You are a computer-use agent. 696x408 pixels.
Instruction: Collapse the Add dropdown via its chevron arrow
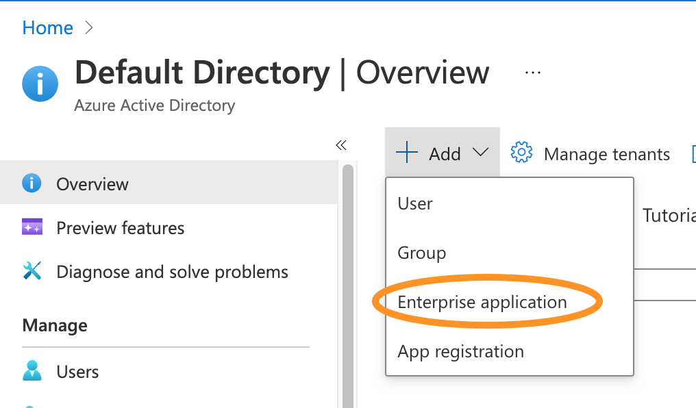tap(481, 153)
